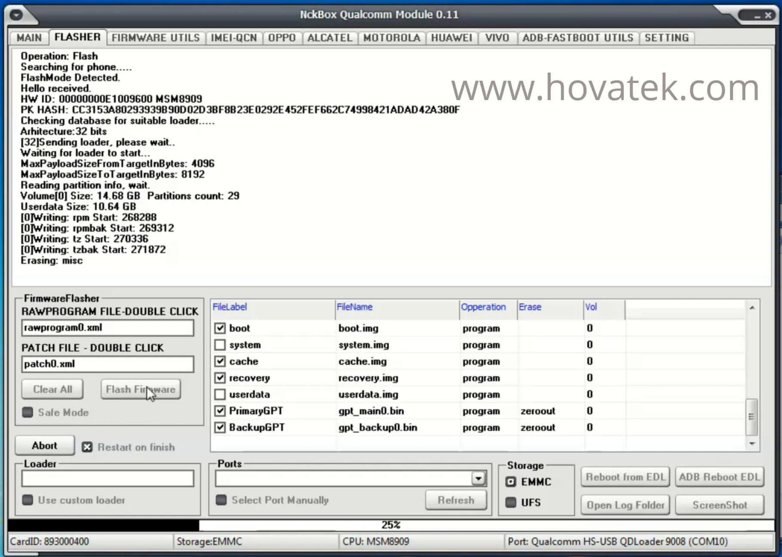
Task: Switch to the MAIN tab
Action: 29,38
